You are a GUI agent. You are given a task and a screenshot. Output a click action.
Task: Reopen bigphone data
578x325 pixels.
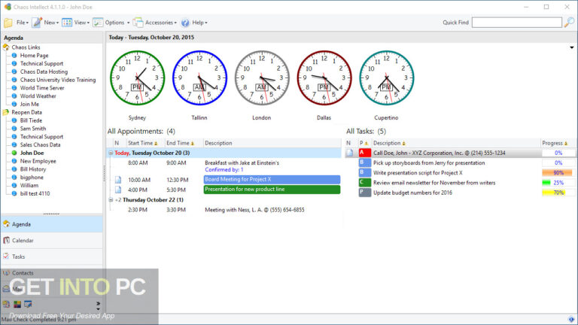[x=32, y=177]
